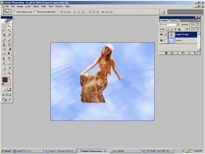
Task: Open the Filter menu
Action: (43, 7)
